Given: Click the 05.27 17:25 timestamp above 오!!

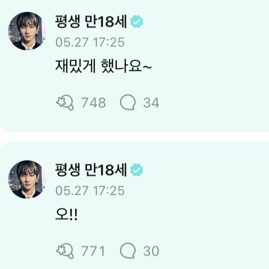Looking at the screenshot, I should [x=90, y=191].
